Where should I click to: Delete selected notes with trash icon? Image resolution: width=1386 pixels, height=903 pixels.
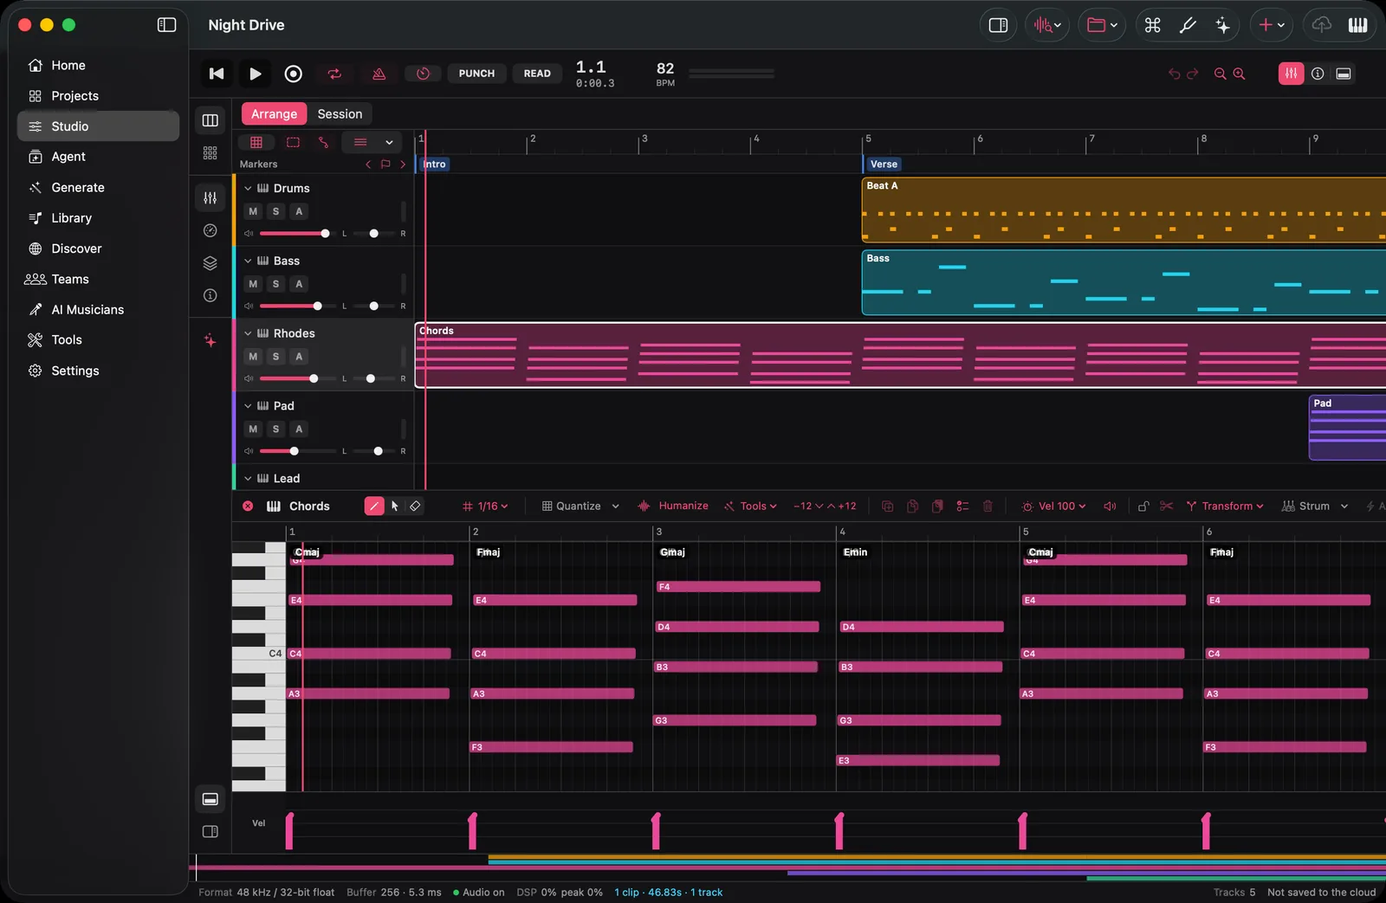(x=988, y=506)
